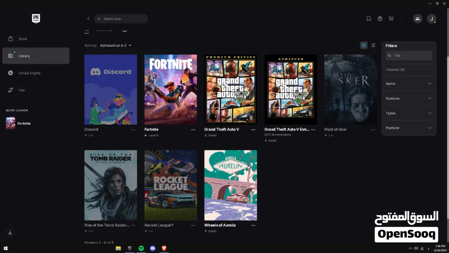Click the volume icon in tray

416,249
